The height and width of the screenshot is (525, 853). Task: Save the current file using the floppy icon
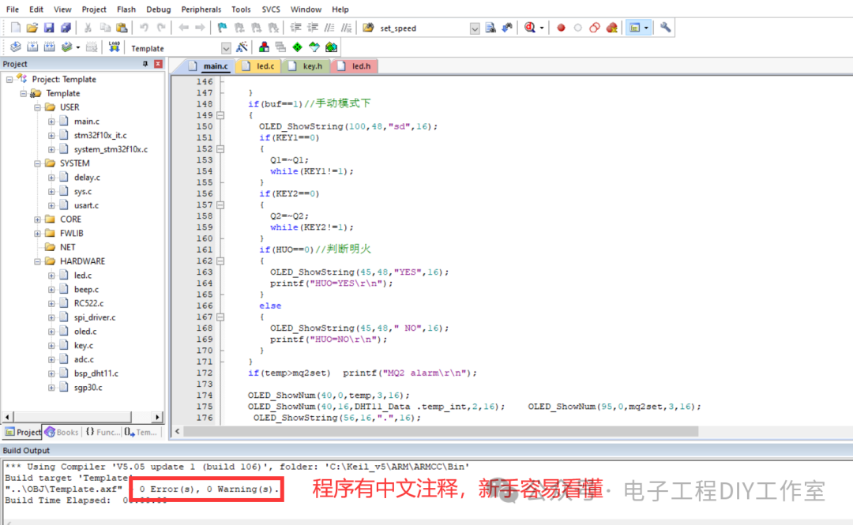[x=49, y=28]
